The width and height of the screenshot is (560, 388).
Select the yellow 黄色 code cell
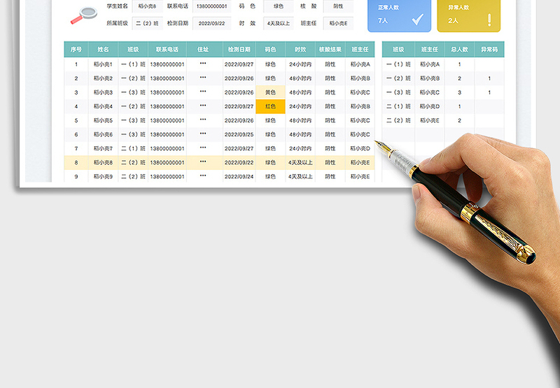click(270, 92)
